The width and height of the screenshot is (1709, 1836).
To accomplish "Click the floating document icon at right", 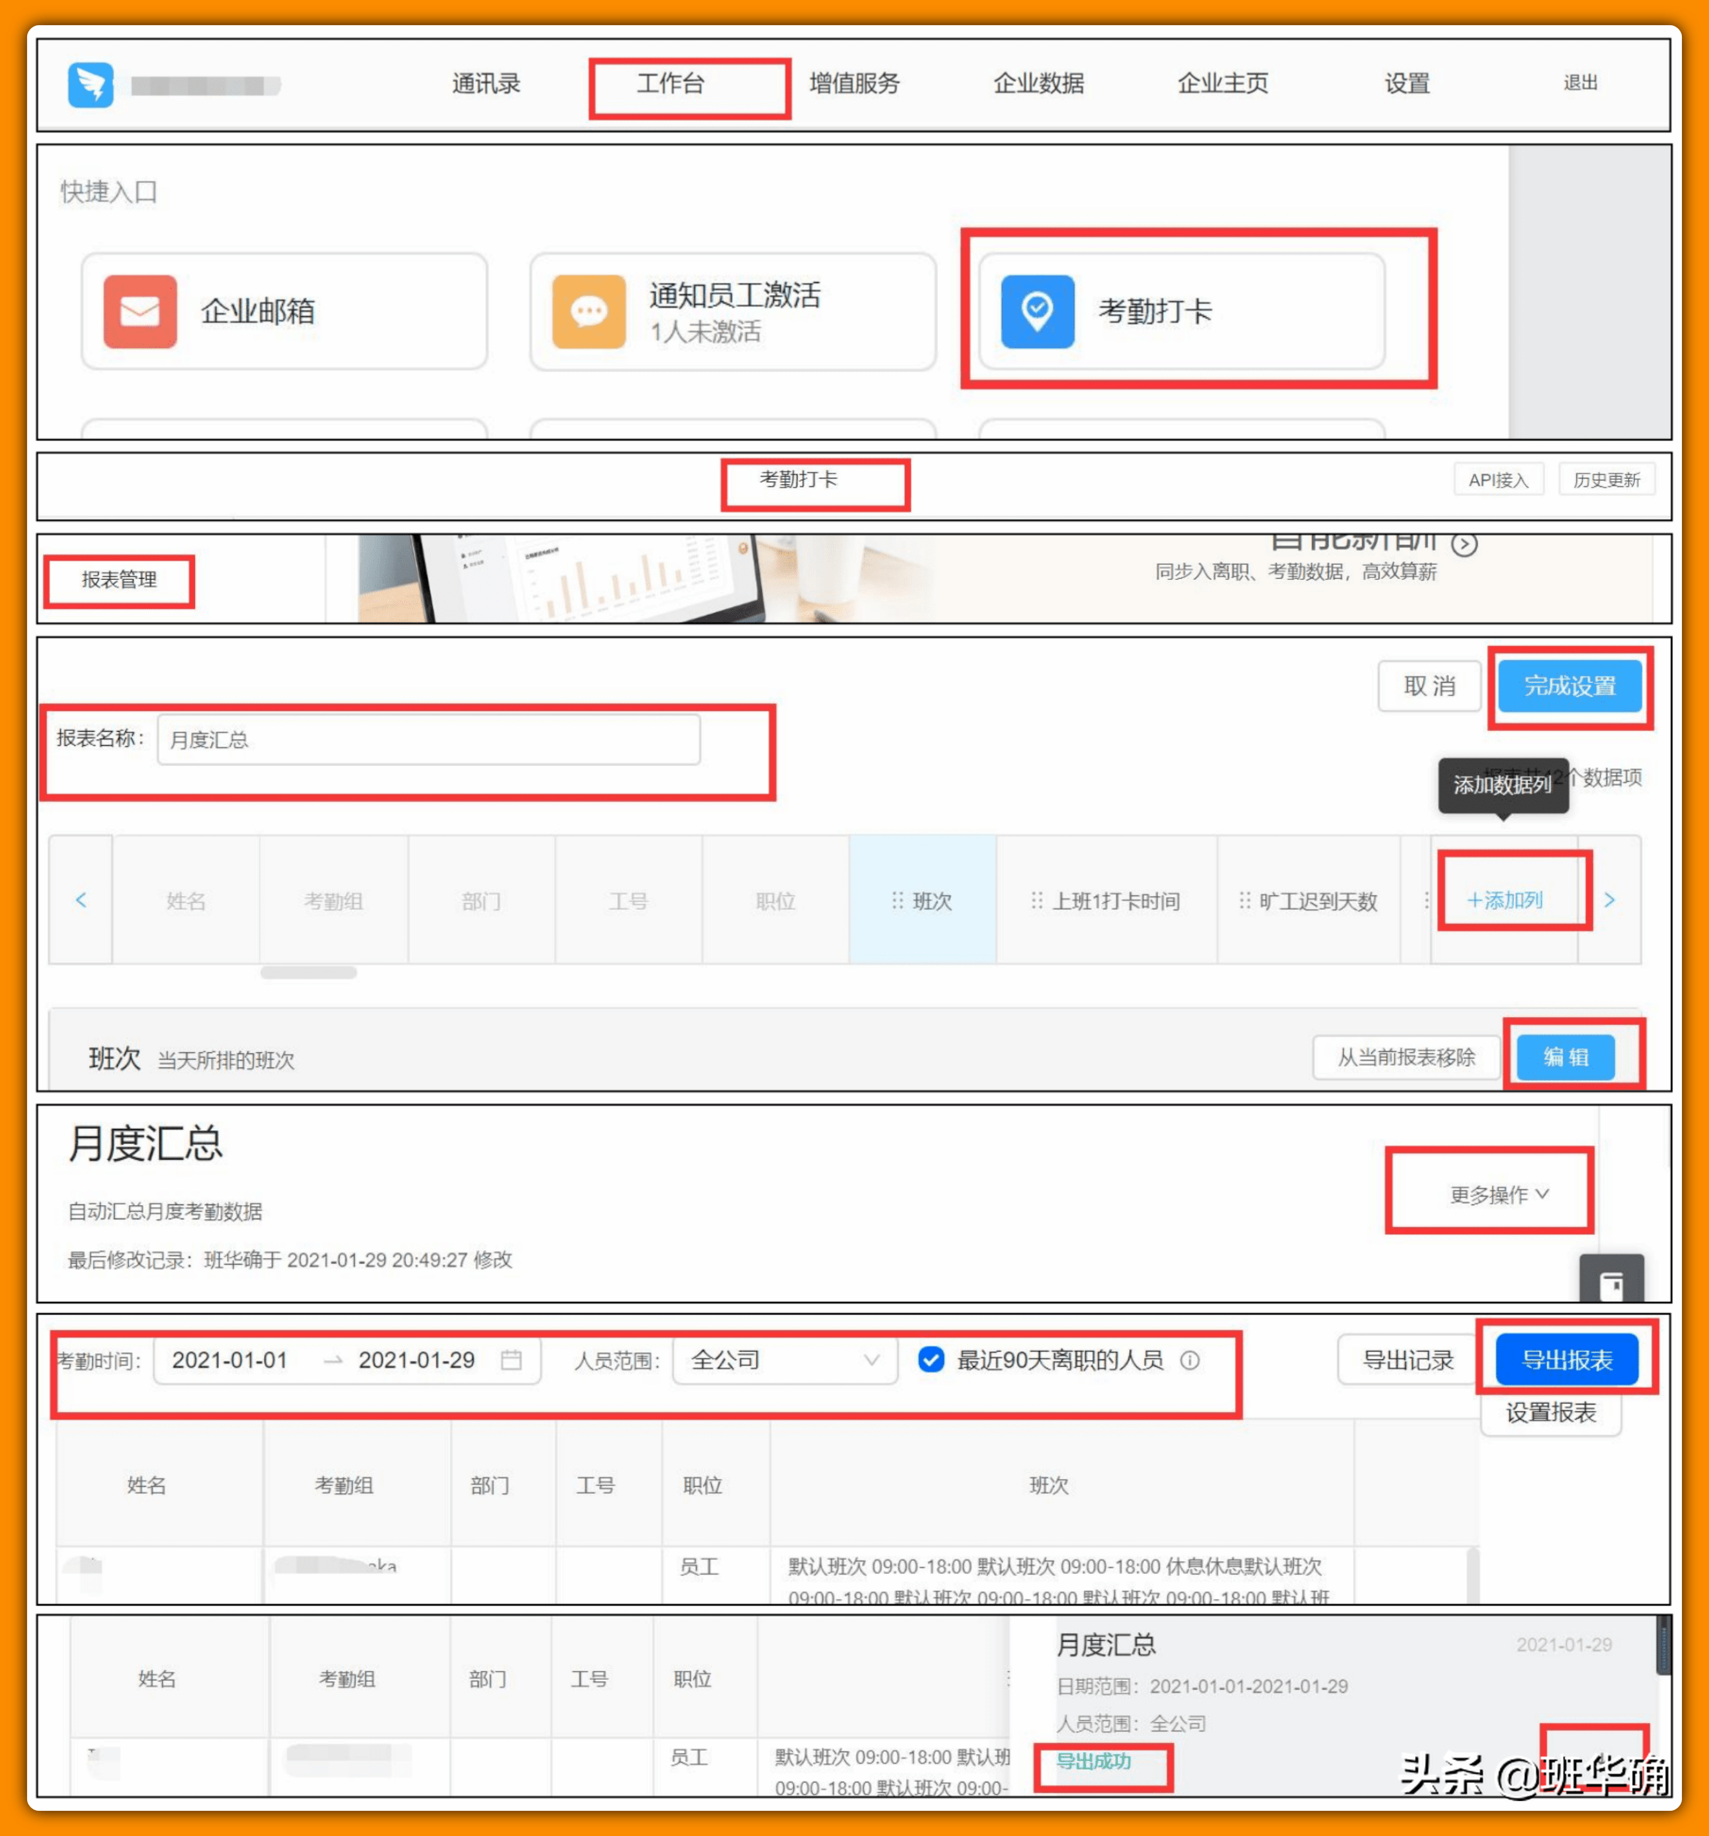I will coord(1611,1282).
